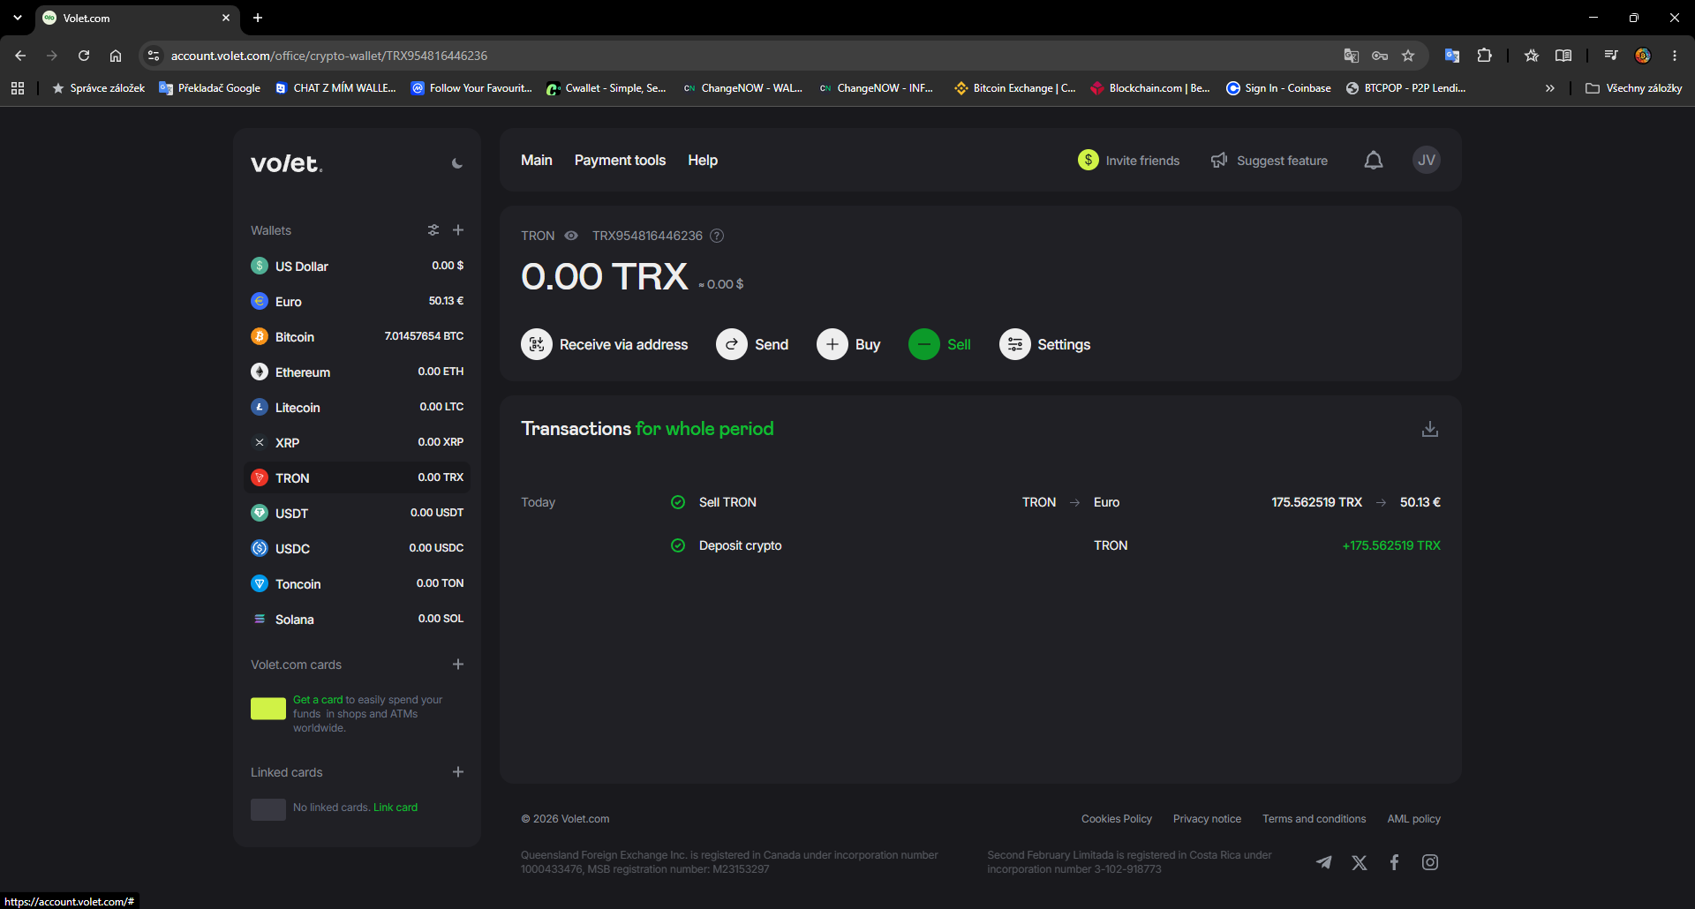Change transactions period filter
This screenshot has height=909, width=1695.
[x=704, y=429]
